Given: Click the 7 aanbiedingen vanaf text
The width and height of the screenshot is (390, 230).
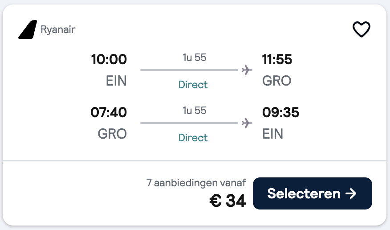Looking at the screenshot, I should point(196,183).
